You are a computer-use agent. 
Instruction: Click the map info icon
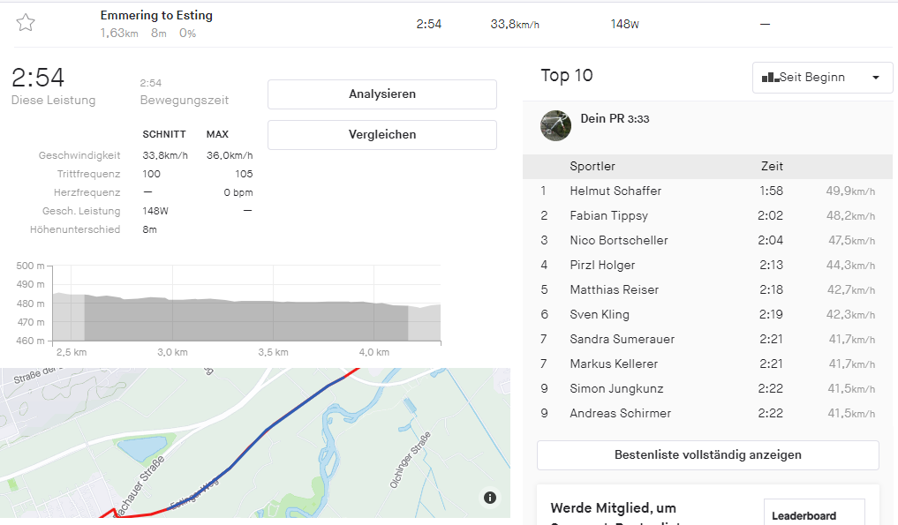pos(490,498)
